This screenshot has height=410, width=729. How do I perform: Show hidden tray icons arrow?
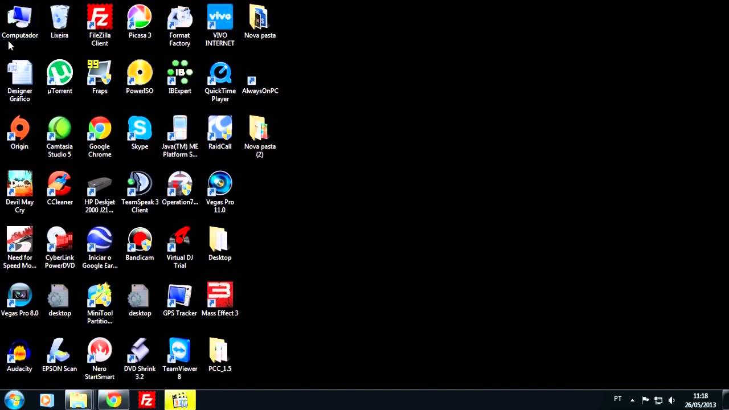coord(632,400)
